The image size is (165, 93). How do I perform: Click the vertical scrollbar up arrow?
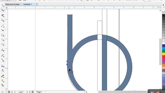click(160, 11)
